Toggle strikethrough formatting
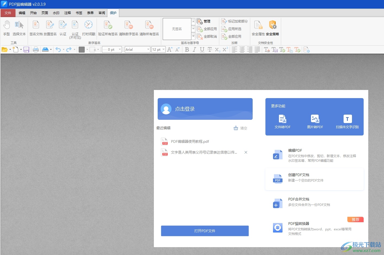Viewport: 384px width, 255px height. pyautogui.click(x=210, y=50)
